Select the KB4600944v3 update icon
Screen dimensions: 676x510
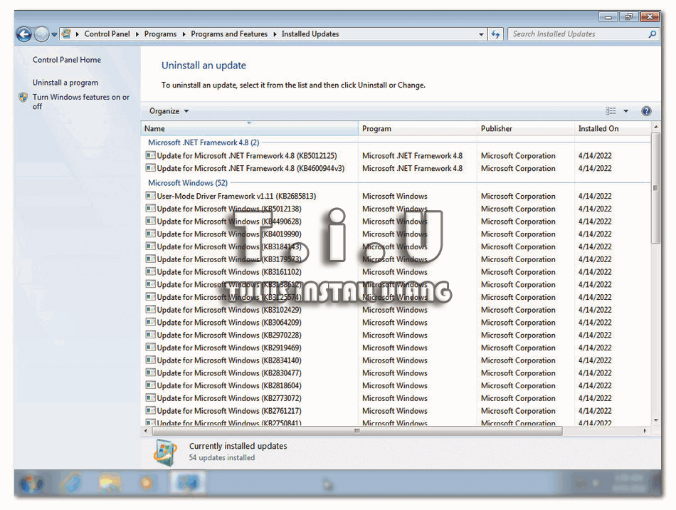point(150,168)
